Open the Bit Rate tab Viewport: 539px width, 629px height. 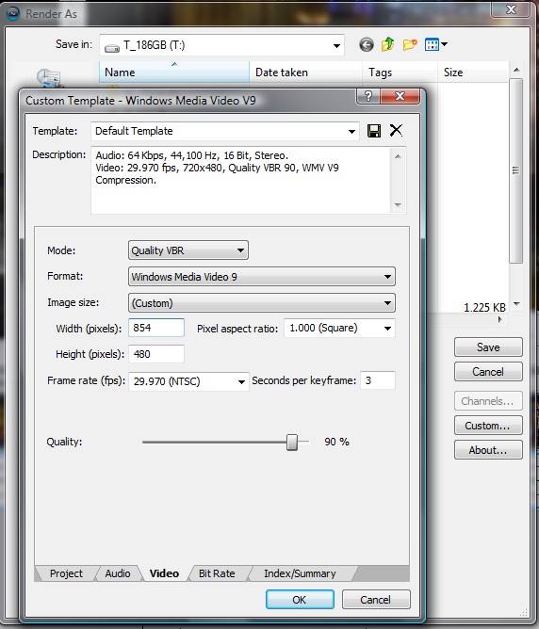[x=217, y=573]
